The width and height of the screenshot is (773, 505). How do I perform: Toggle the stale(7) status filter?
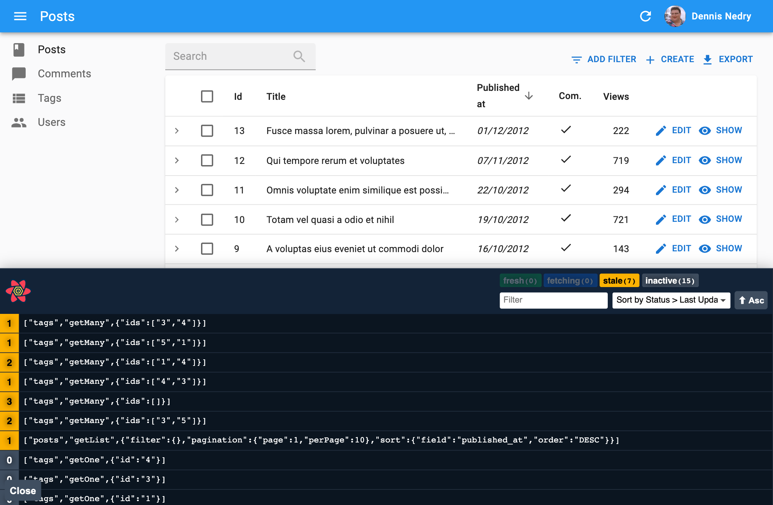pyautogui.click(x=619, y=281)
